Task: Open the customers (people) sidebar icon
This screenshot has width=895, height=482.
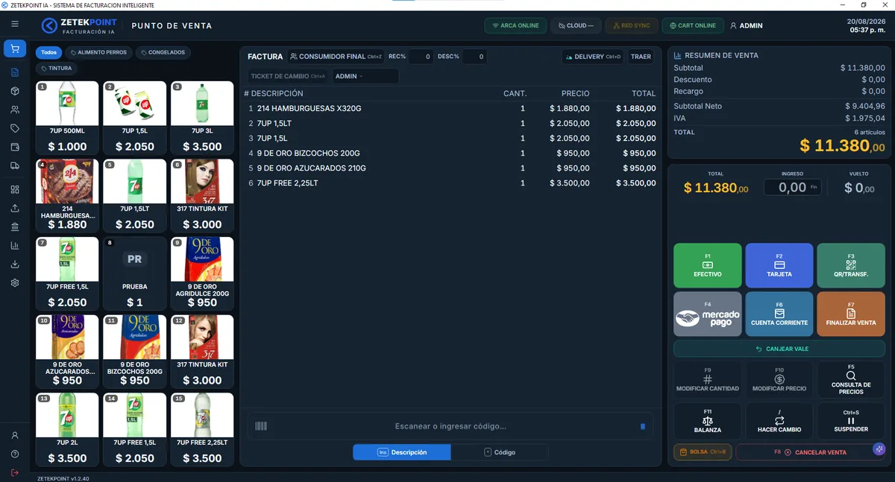Action: click(15, 110)
